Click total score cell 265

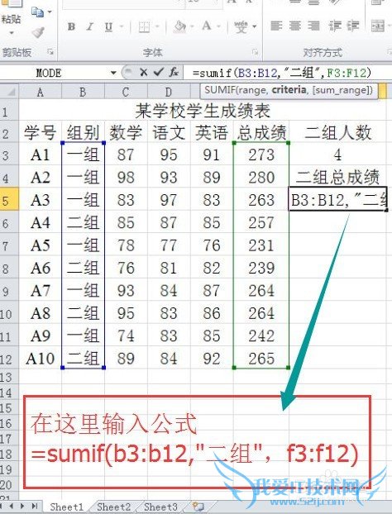pos(261,358)
